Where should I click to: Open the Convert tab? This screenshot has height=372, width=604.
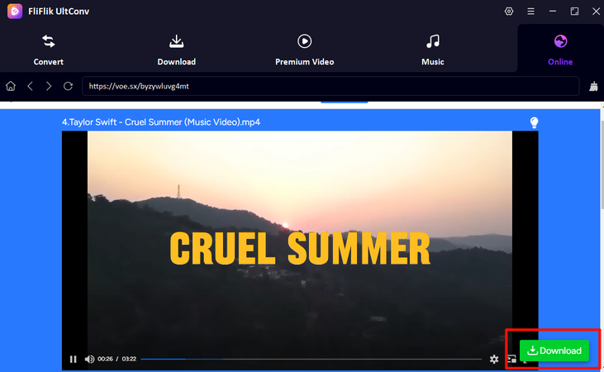(48, 50)
